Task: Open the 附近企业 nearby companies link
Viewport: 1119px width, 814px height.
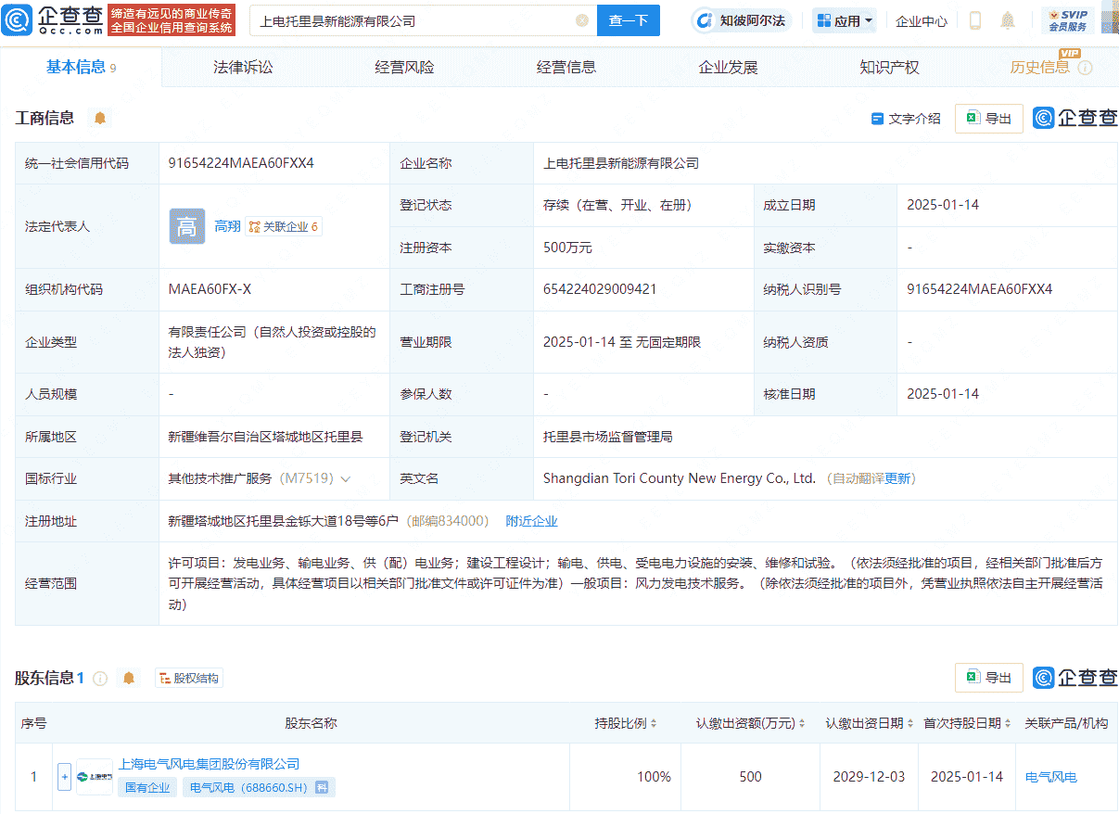Action: [x=531, y=520]
